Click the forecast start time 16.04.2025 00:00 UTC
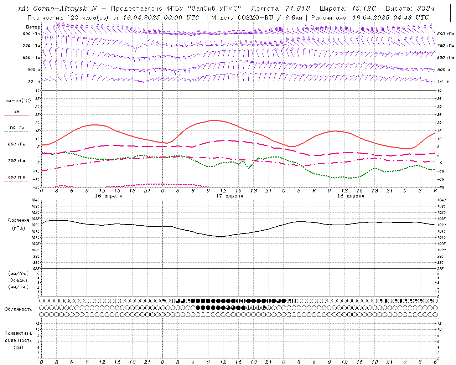Viewport: 456px width, 365px height. tap(161, 17)
